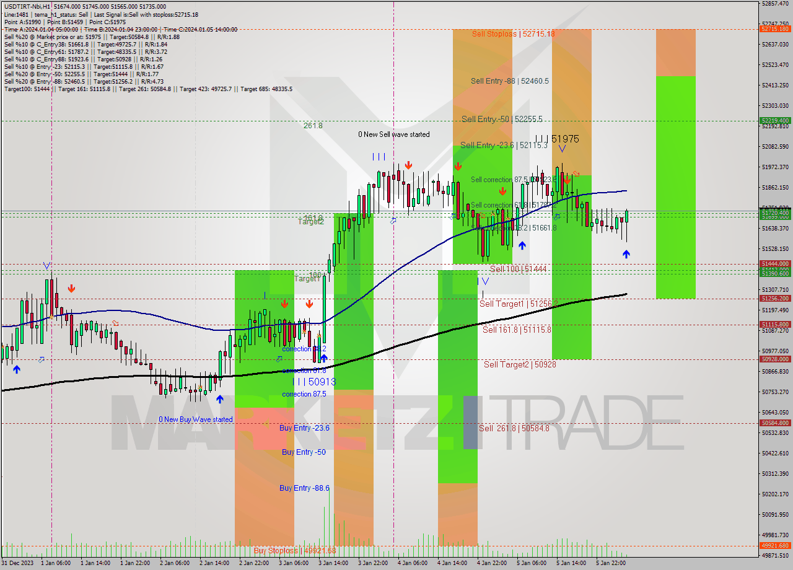Select the '5 Jan 22:00' time axis label
This screenshot has height=570, width=793.
[610, 563]
